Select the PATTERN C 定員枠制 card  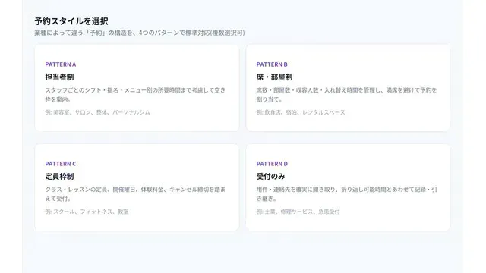[x=137, y=187]
